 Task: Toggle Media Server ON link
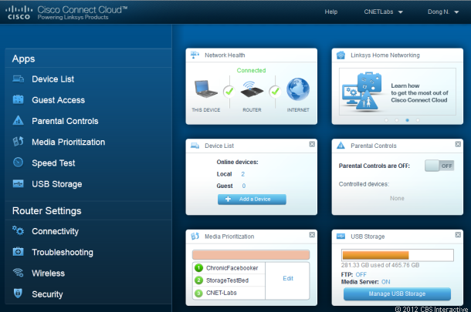click(x=386, y=282)
